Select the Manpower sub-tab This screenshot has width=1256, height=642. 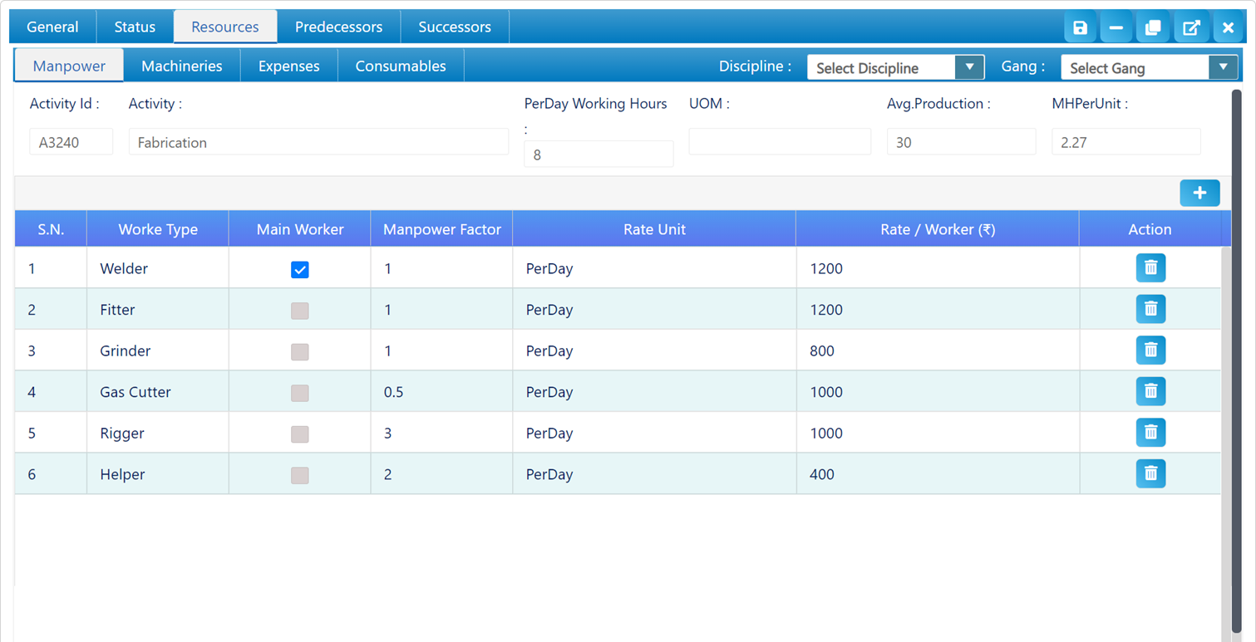pyautogui.click(x=69, y=66)
